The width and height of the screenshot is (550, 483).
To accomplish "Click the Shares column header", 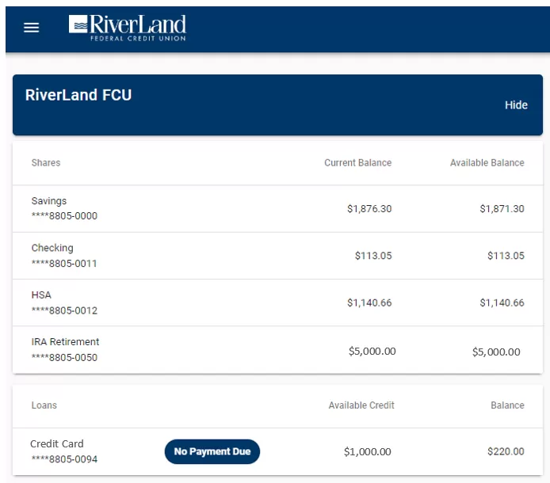I will tap(46, 162).
